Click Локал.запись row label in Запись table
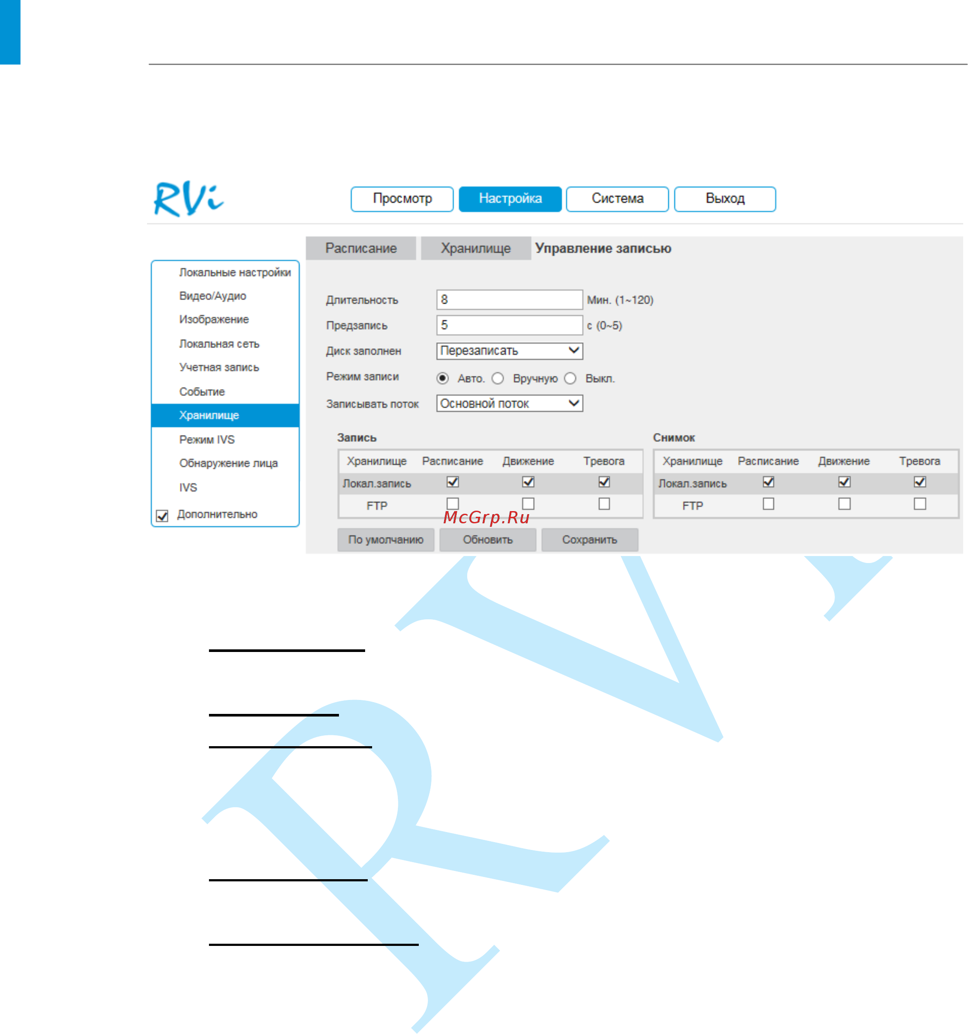Viewport: 968px width, 1034px height. click(376, 484)
